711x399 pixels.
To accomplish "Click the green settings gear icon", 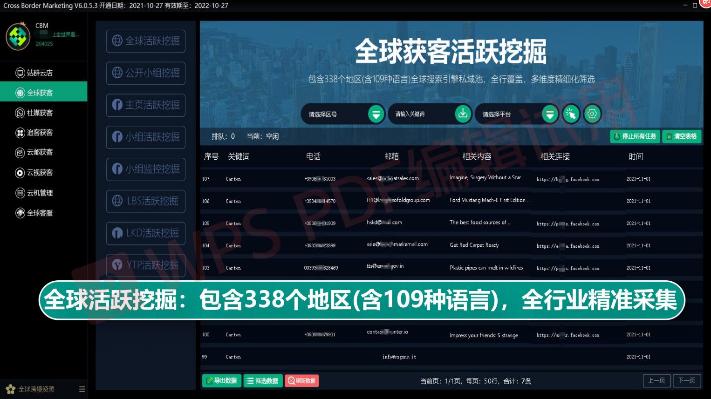I will coord(592,114).
